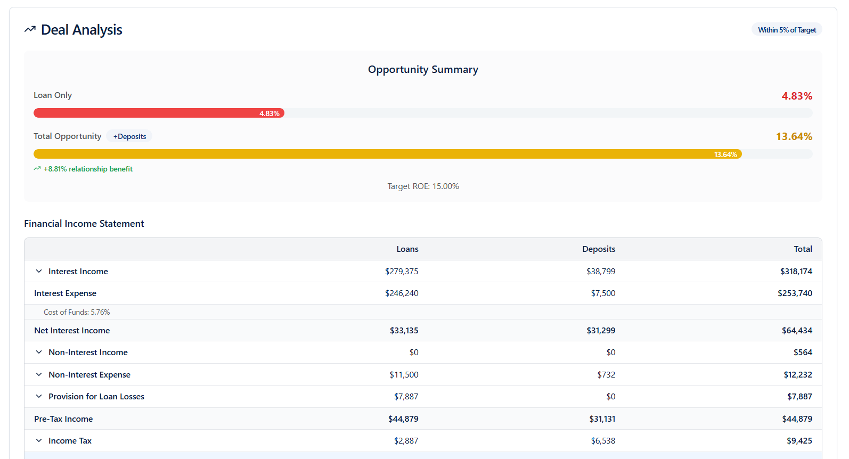Viewport: 849px width, 459px height.
Task: Click the 13.64% value at right
Action: click(794, 136)
